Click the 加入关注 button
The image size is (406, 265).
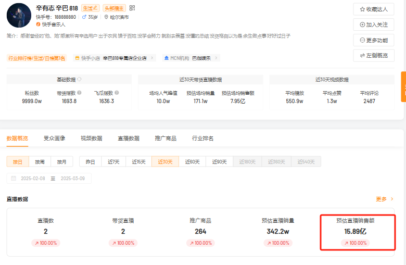point(373,24)
